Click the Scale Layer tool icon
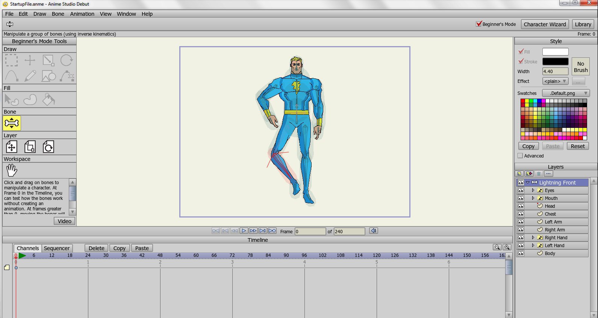Image resolution: width=598 pixels, height=318 pixels. pos(30,147)
